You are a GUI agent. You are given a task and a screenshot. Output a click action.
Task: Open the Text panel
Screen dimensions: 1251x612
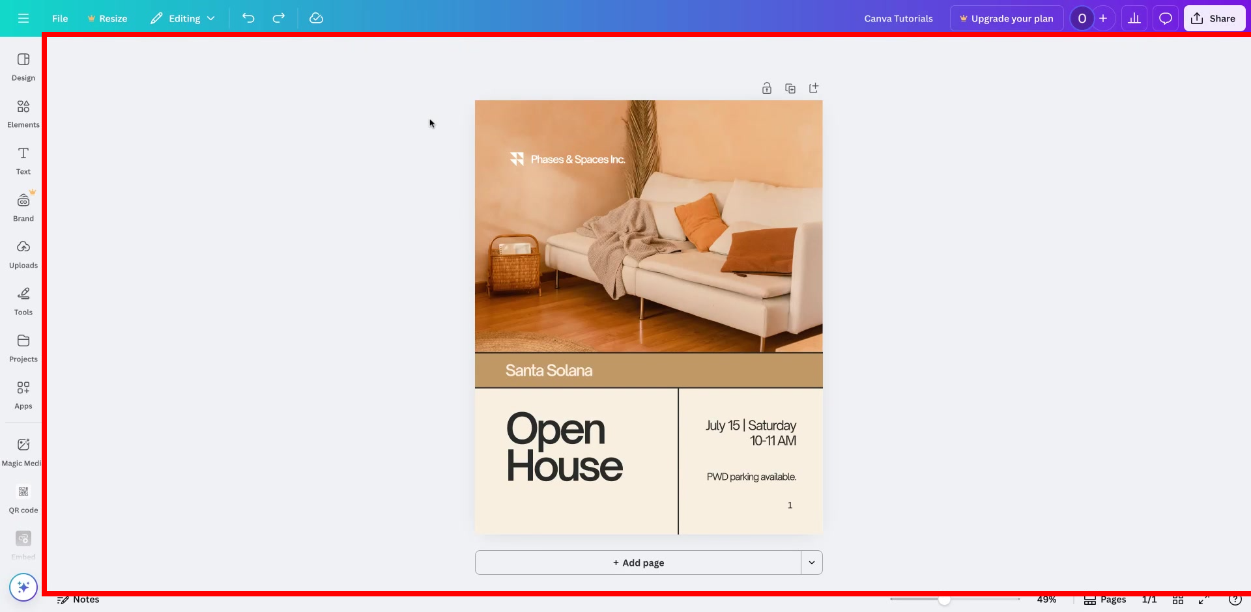[x=23, y=160]
